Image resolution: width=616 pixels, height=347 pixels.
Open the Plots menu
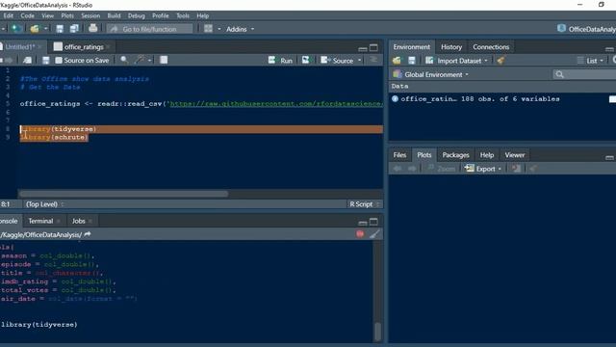(x=67, y=15)
